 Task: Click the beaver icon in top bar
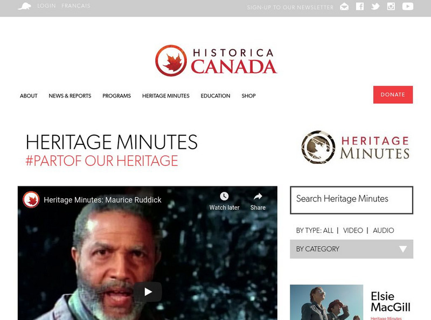pos(25,6)
